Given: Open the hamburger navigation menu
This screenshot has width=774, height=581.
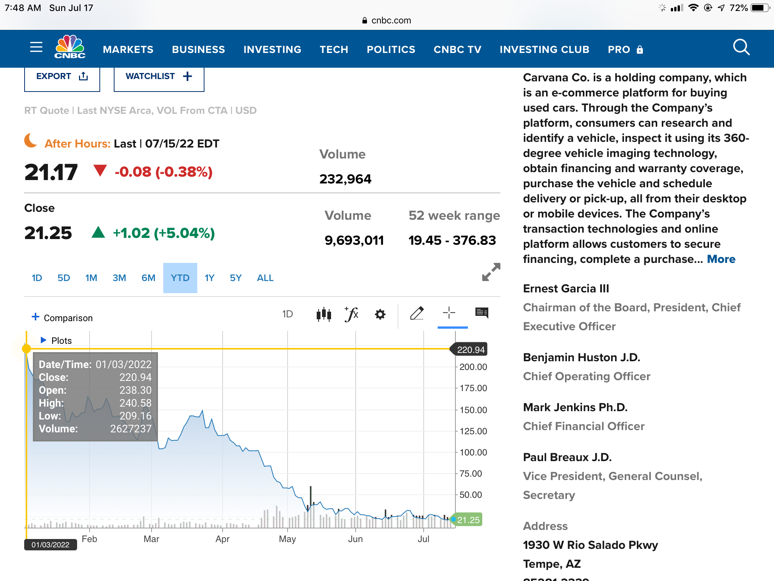Looking at the screenshot, I should click(36, 47).
